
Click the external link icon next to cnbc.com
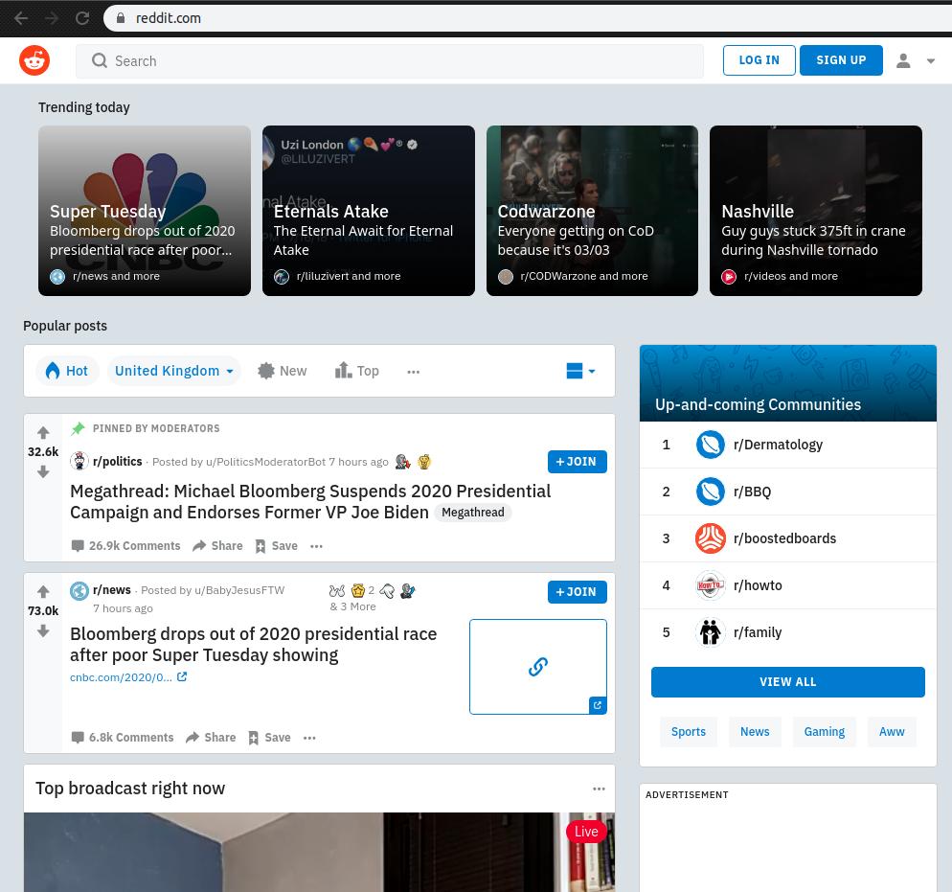click(x=182, y=676)
